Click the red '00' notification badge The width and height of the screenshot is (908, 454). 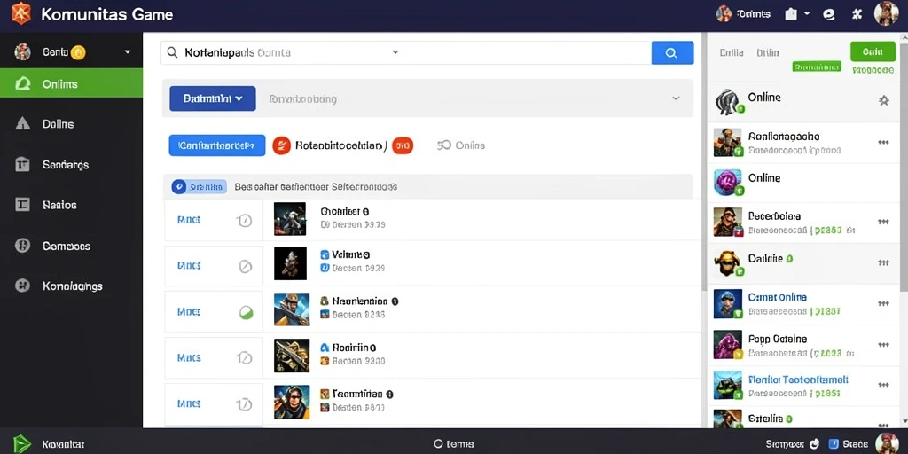[403, 145]
